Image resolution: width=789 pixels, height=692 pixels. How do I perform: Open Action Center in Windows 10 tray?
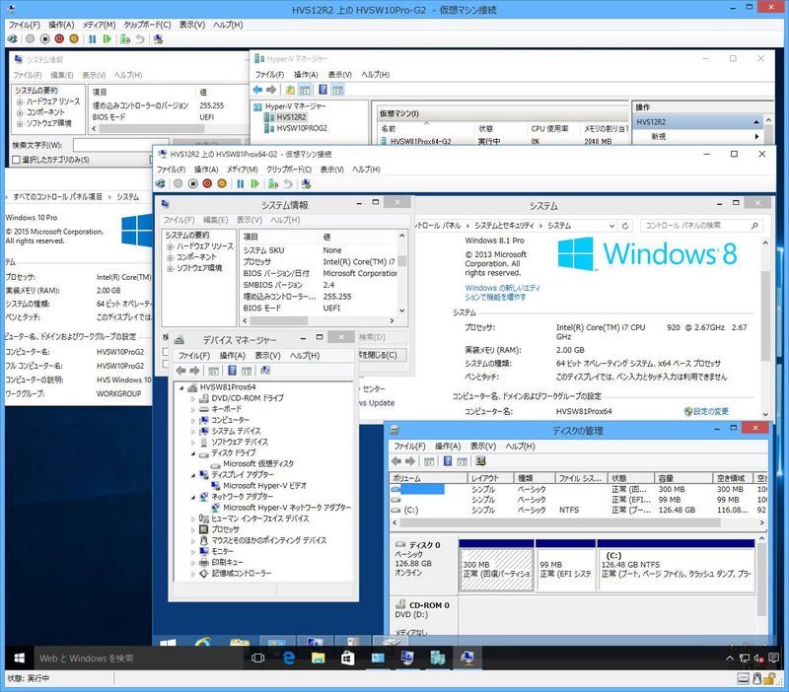tap(774, 657)
